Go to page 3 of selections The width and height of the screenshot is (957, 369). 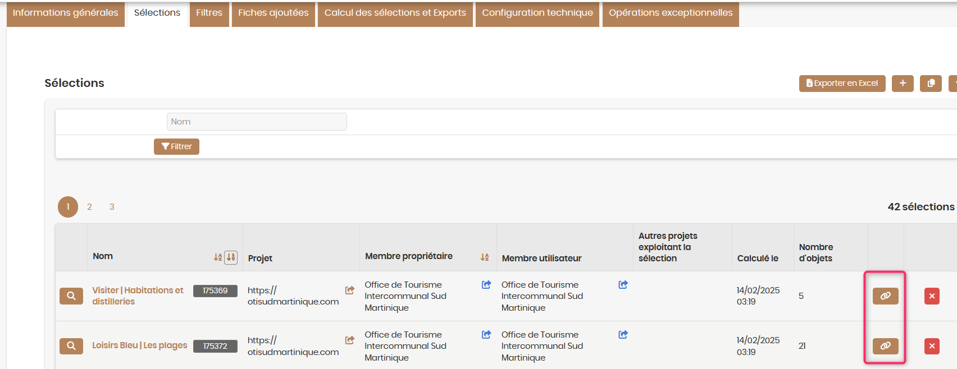click(112, 207)
